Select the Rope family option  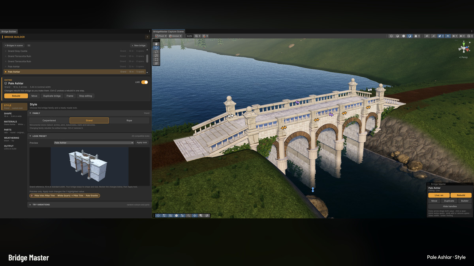[129, 121]
